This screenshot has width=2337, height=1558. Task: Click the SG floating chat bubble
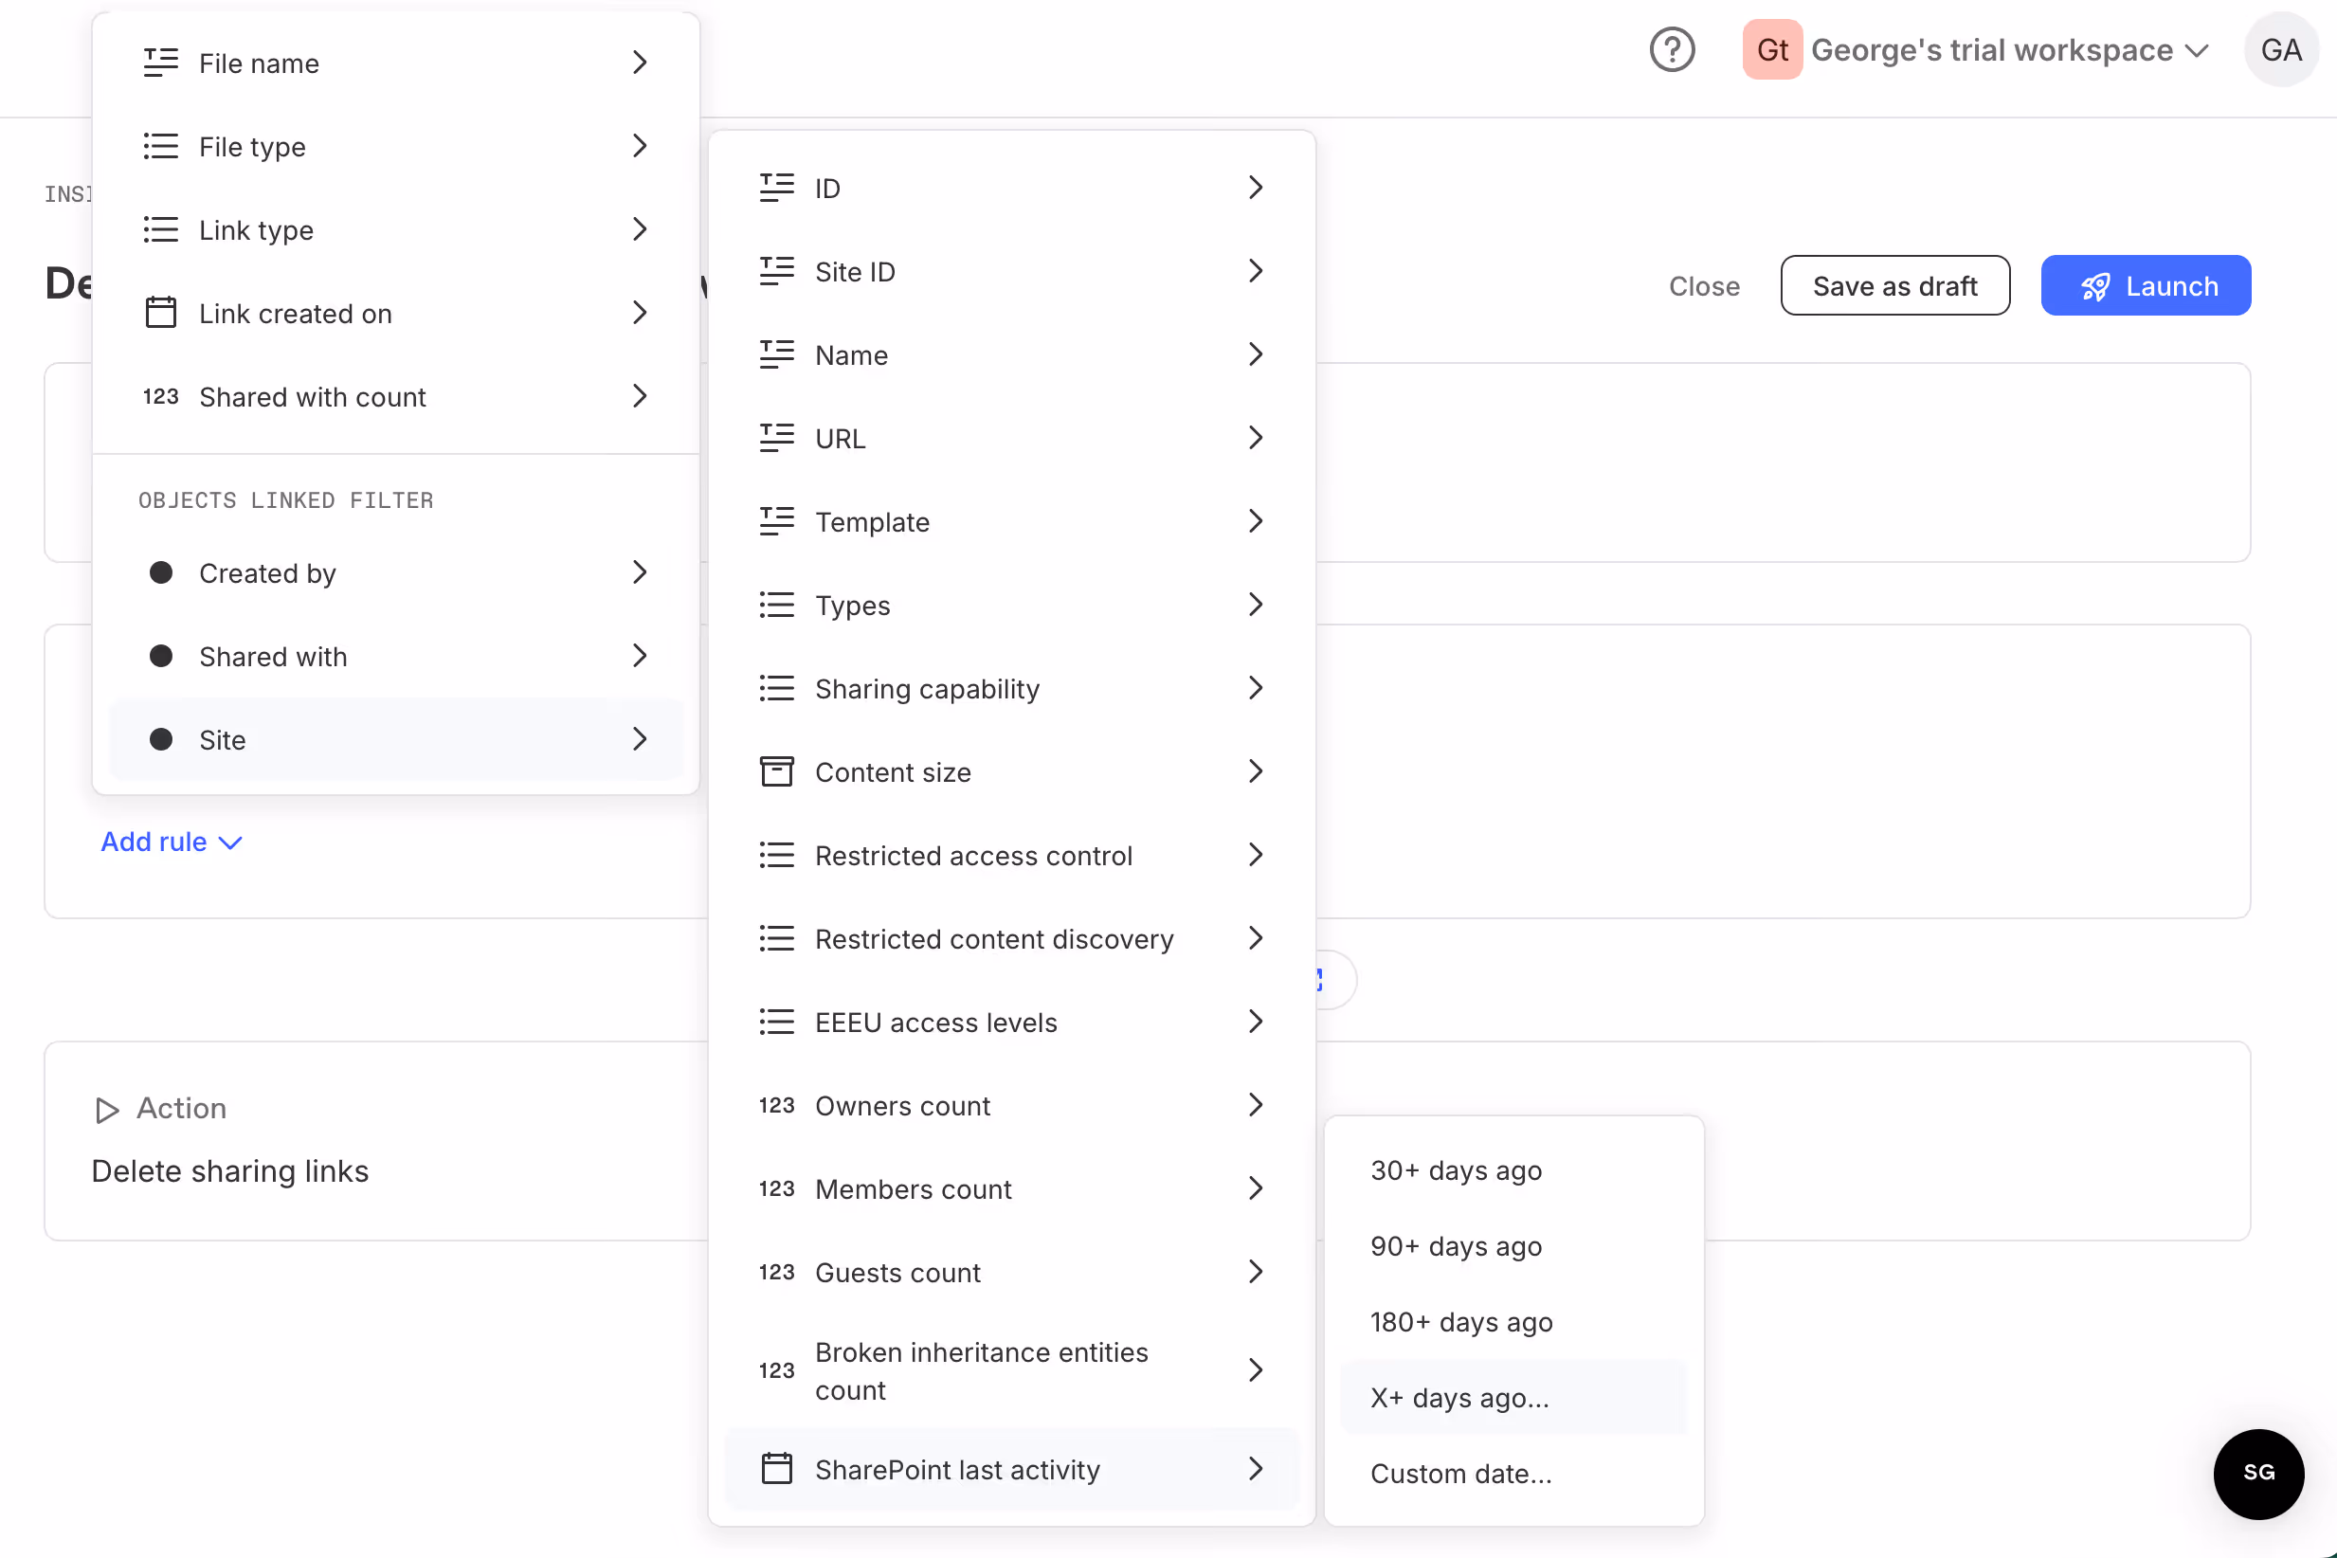[2257, 1473]
